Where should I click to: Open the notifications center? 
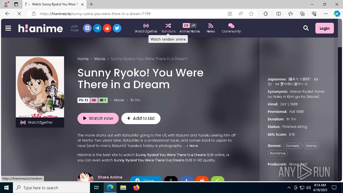(x=334, y=188)
